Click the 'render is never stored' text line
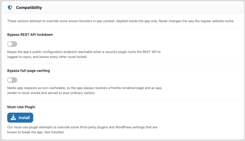The height and width of the screenshot is (141, 245). (51, 93)
